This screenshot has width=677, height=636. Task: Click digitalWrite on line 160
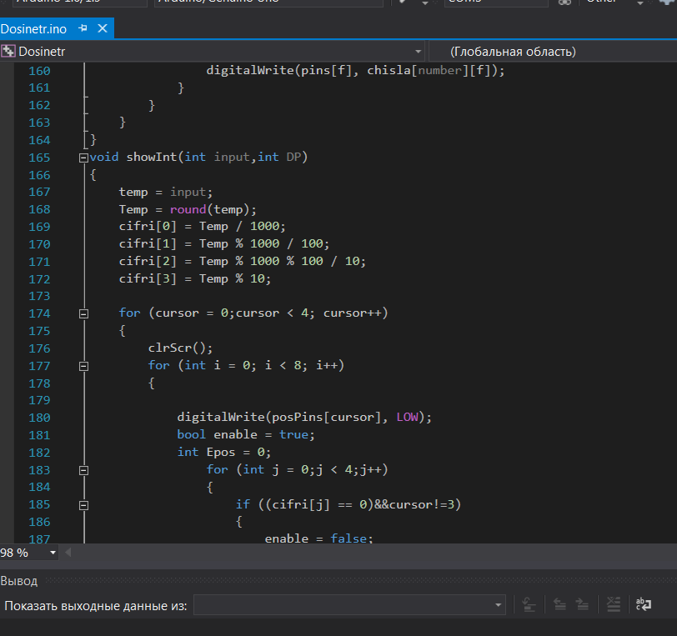(250, 70)
